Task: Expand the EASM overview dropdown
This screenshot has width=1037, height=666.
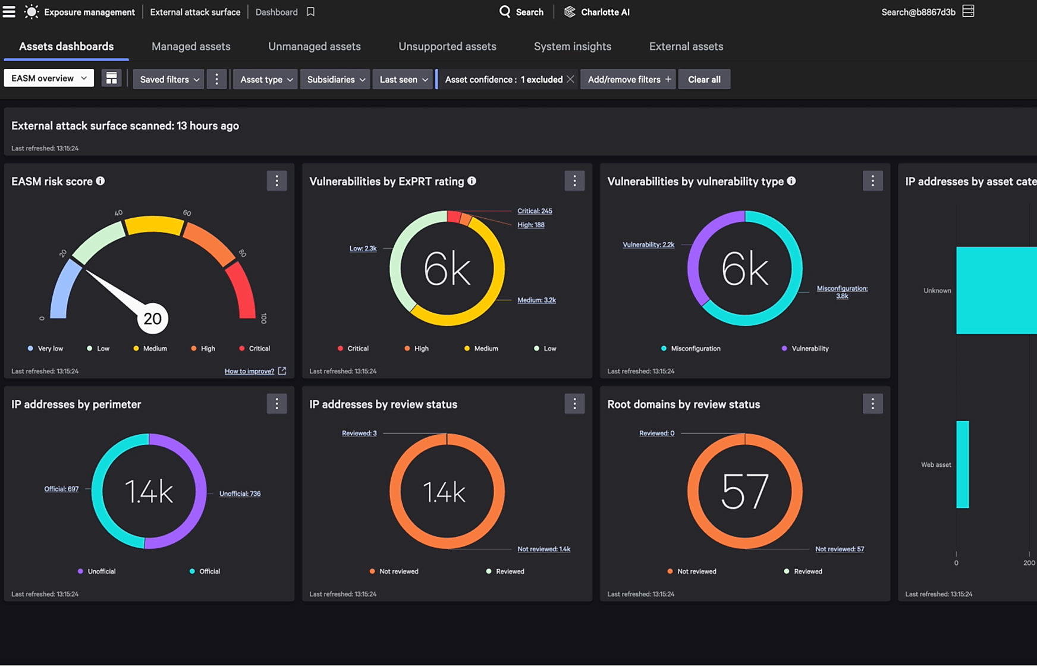Action: [x=49, y=78]
